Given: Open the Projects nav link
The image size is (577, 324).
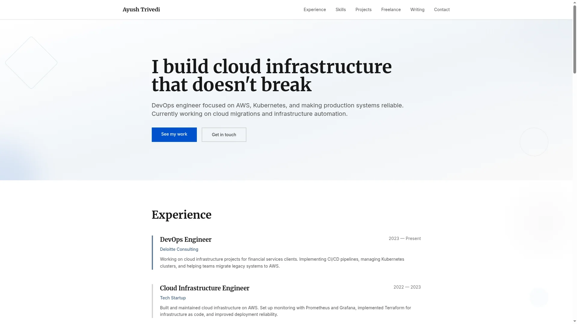Looking at the screenshot, I should point(363,10).
